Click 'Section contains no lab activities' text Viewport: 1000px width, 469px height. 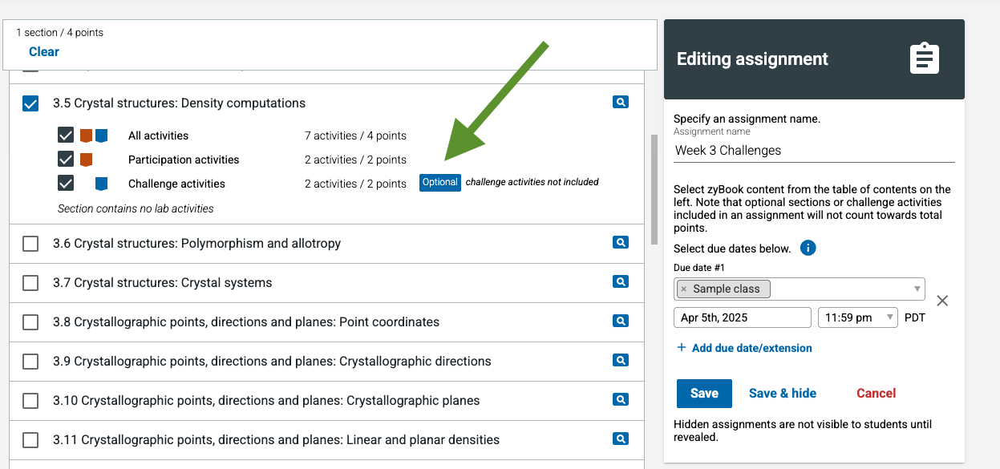(x=136, y=208)
